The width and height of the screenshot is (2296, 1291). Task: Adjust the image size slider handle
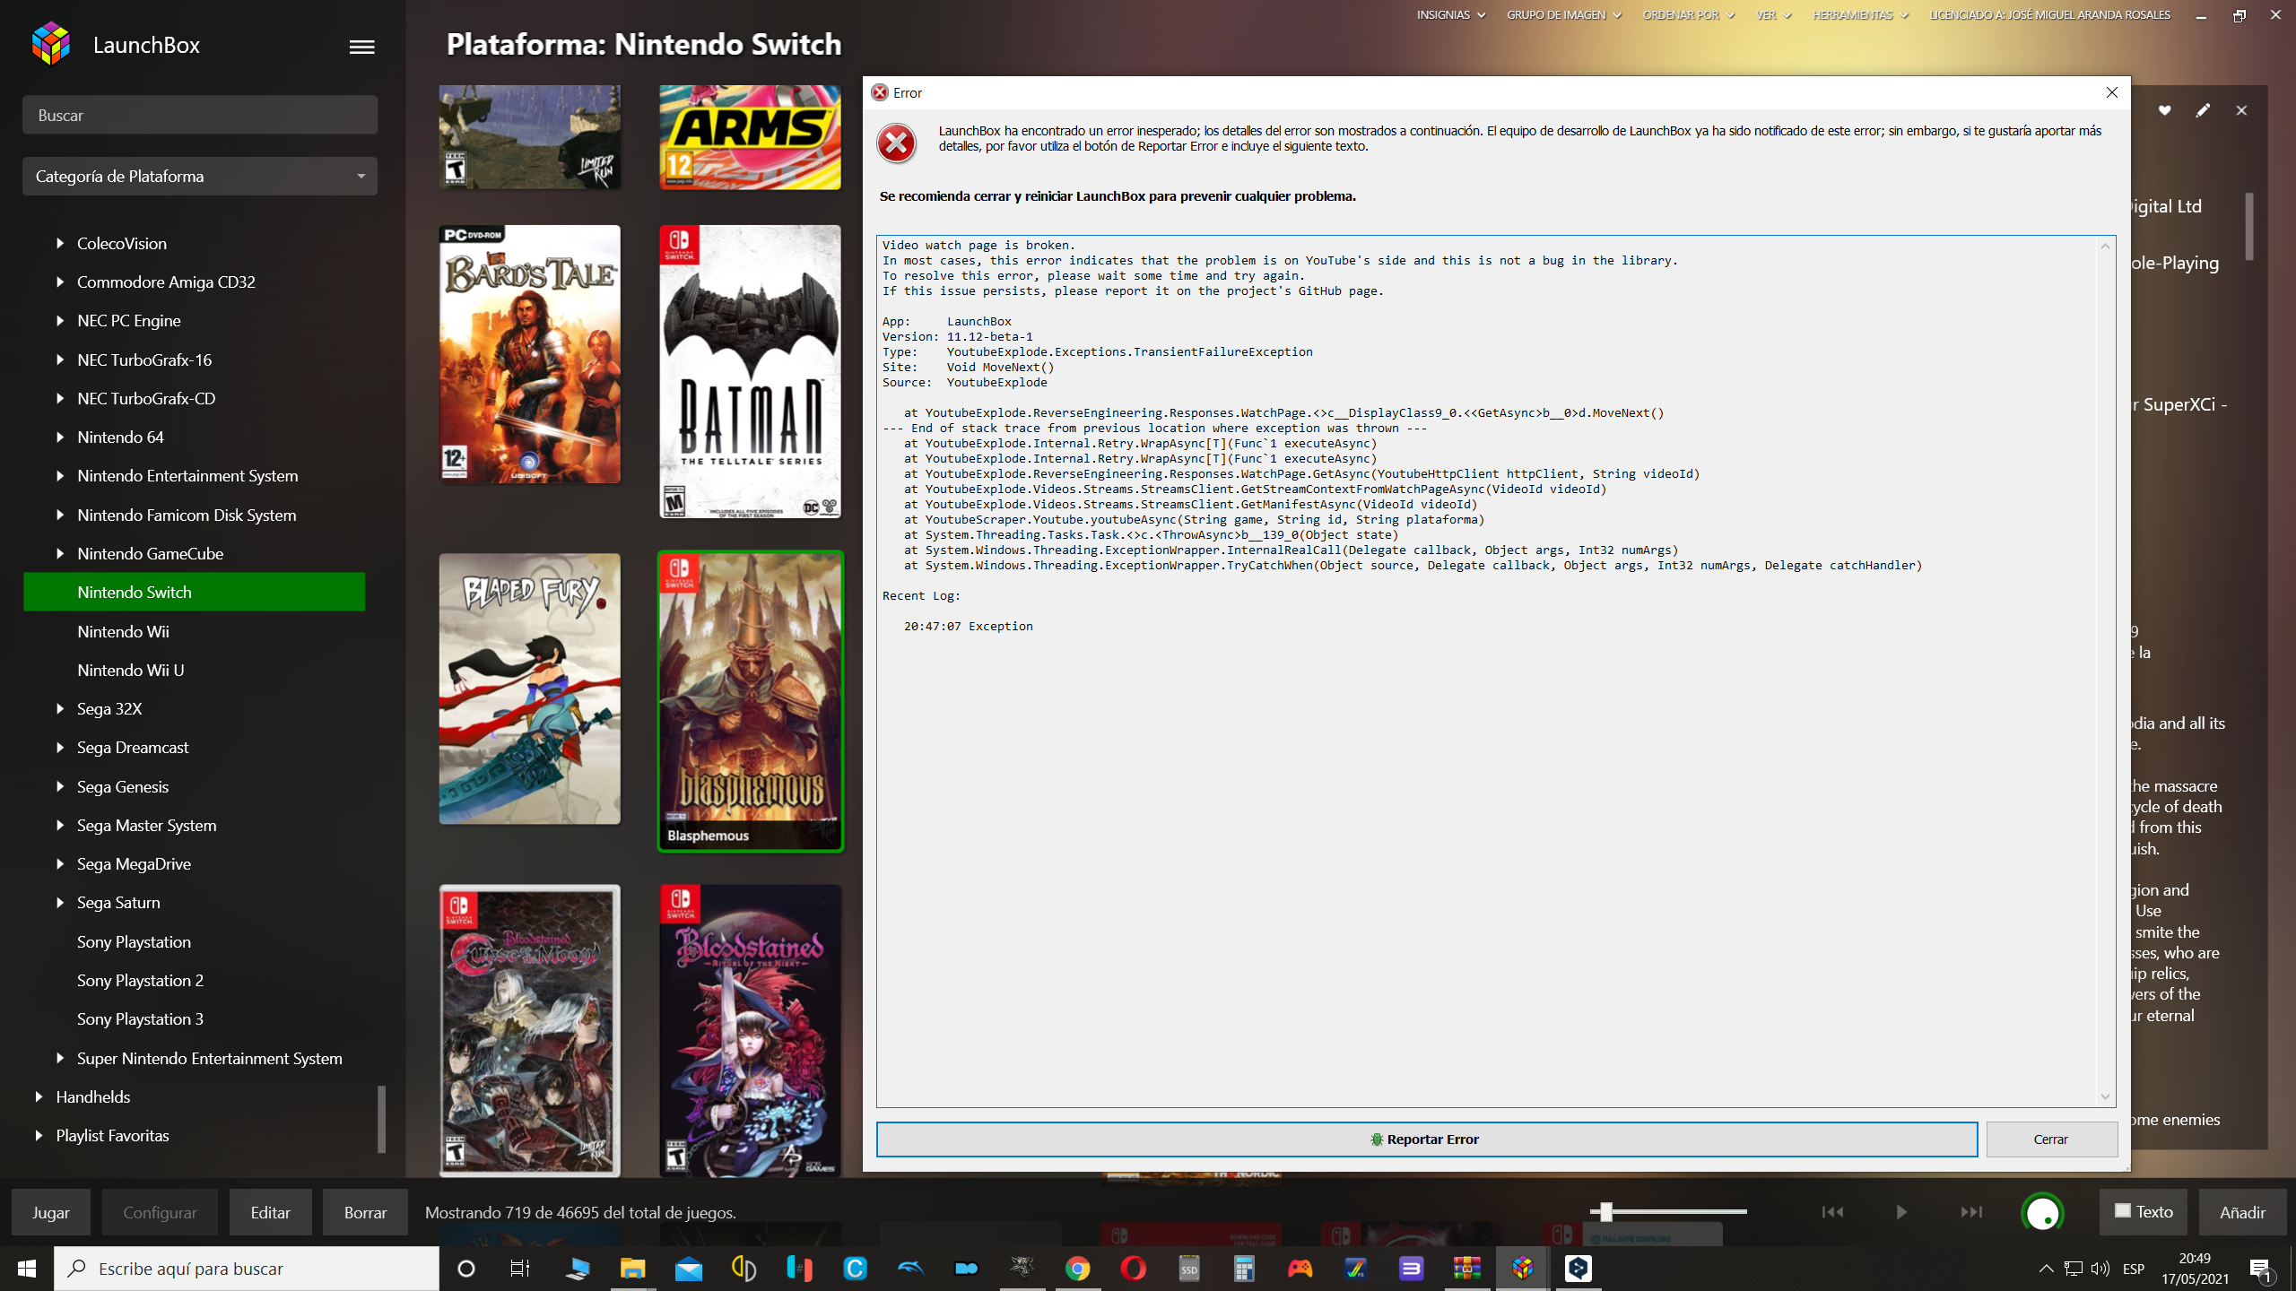click(1606, 1212)
